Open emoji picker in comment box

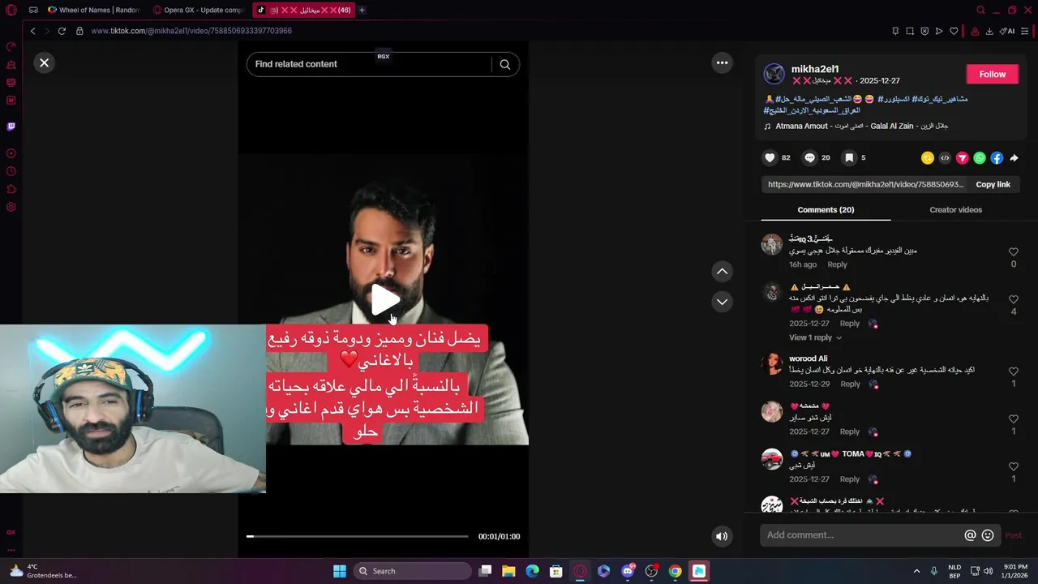coord(988,535)
